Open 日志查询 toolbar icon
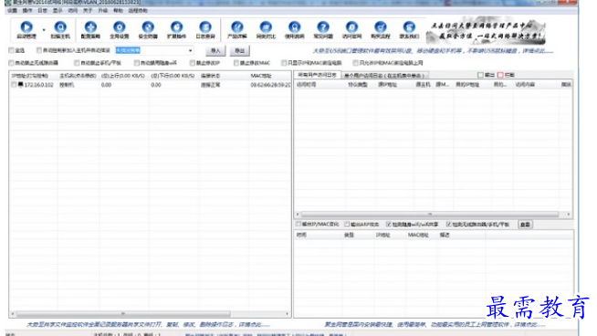The image size is (597, 336). point(205,27)
